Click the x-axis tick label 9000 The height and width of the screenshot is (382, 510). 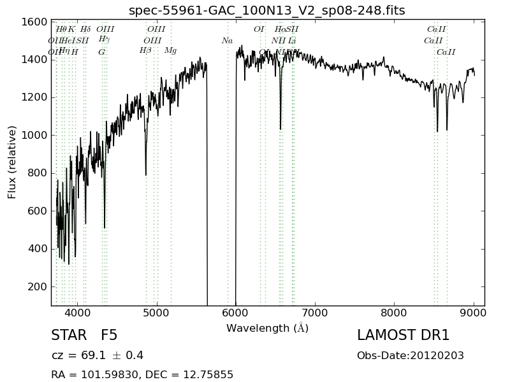coord(474,313)
